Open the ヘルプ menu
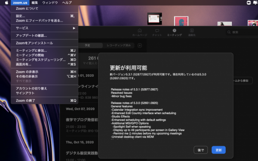The width and height of the screenshot is (258, 161). coord(67,3)
